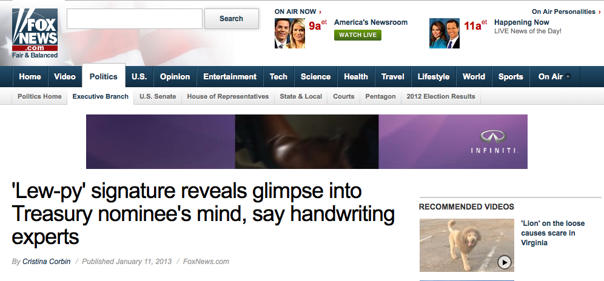Open On Air Personalities link

pos(566,12)
